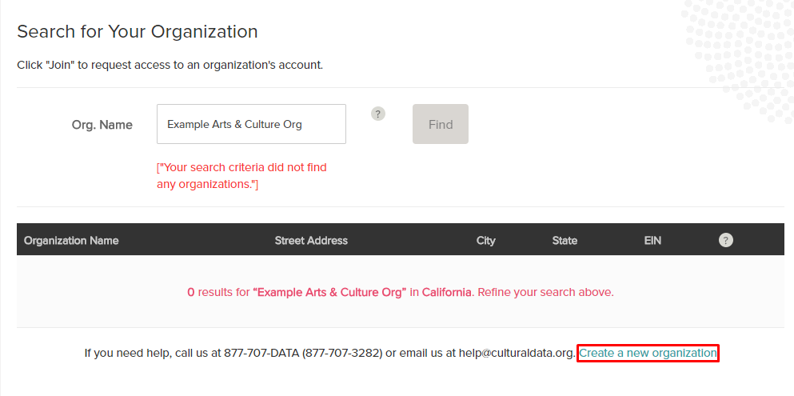
Task: Click the 877-707-DATA phone number
Action: 260,353
